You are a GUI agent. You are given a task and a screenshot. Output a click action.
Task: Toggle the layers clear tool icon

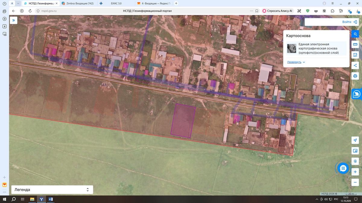355,34
